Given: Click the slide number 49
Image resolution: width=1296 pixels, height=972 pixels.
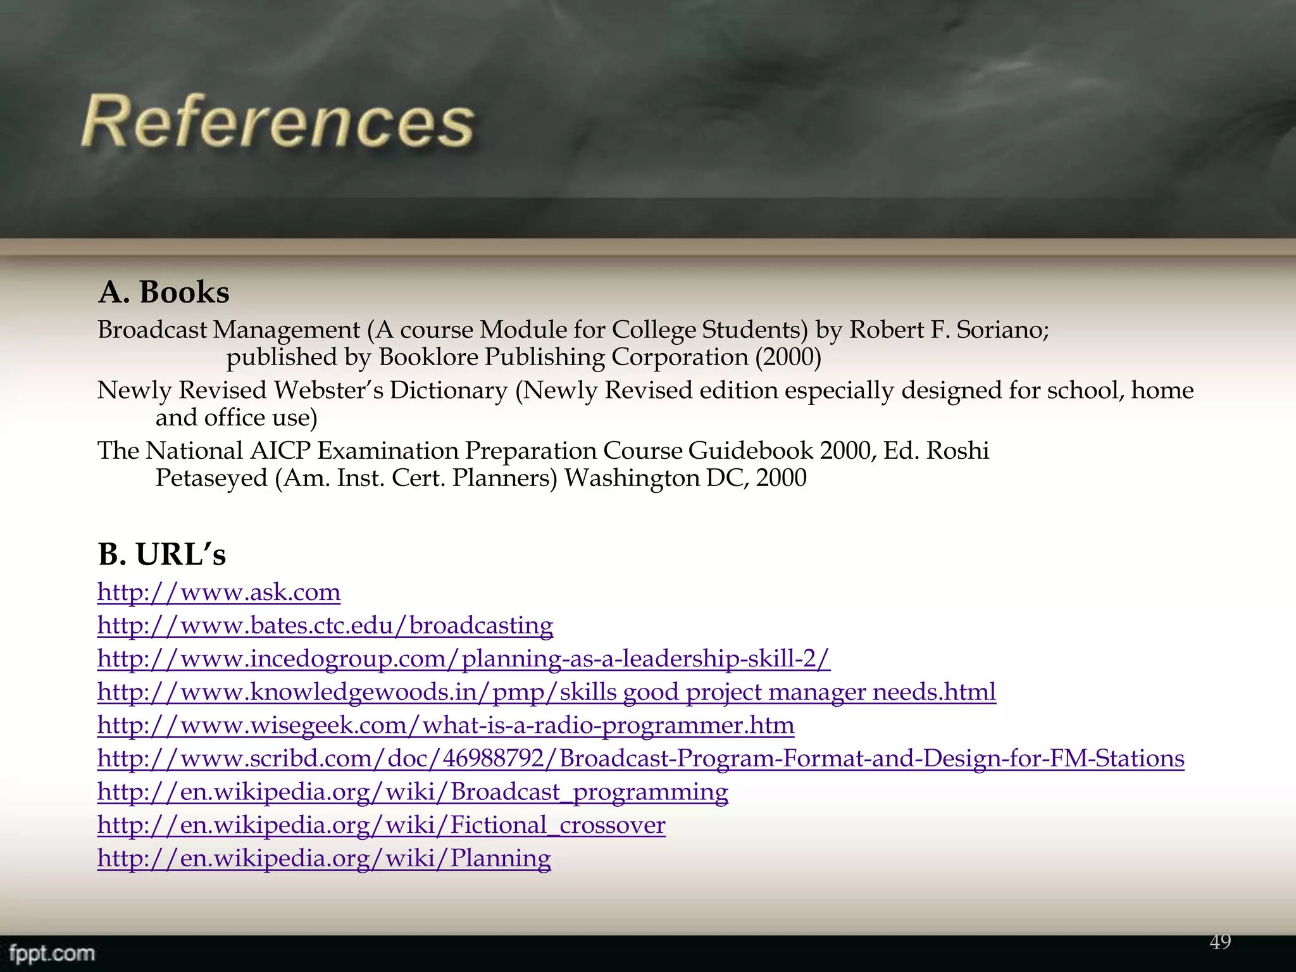Looking at the screenshot, I should point(1220,942).
